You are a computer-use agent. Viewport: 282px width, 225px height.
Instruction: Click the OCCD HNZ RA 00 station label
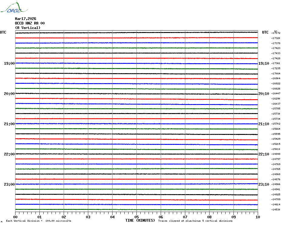pyautogui.click(x=30, y=23)
